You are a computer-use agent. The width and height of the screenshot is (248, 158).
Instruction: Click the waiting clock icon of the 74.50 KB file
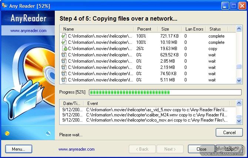(64, 74)
